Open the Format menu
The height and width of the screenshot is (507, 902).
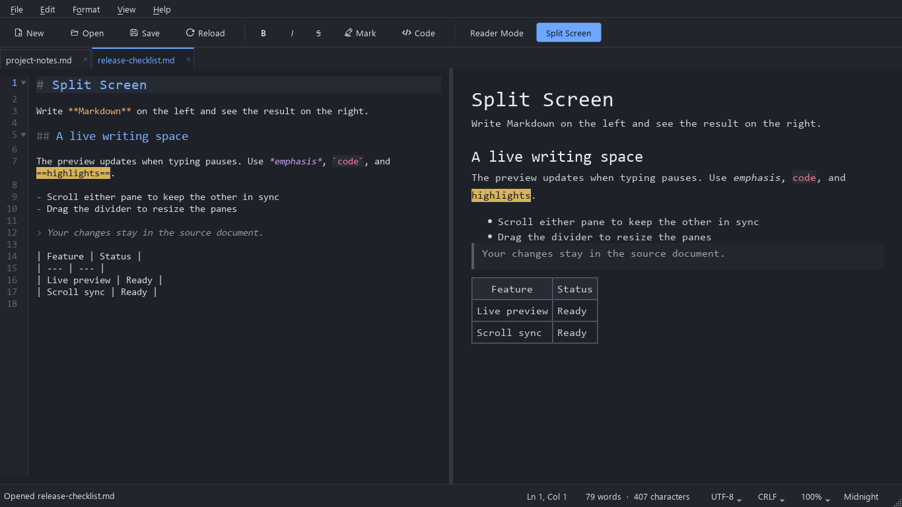pyautogui.click(x=87, y=9)
